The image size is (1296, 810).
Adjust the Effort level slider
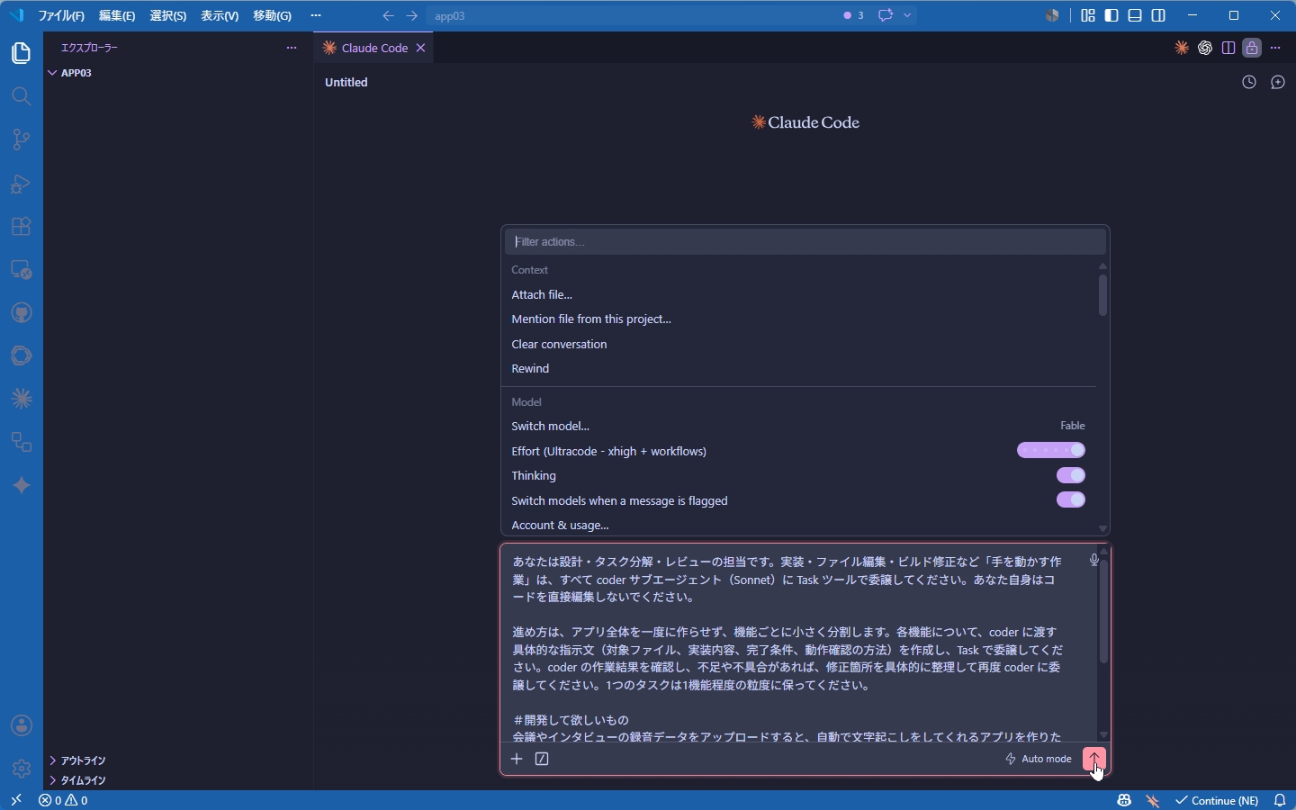pyautogui.click(x=1051, y=450)
